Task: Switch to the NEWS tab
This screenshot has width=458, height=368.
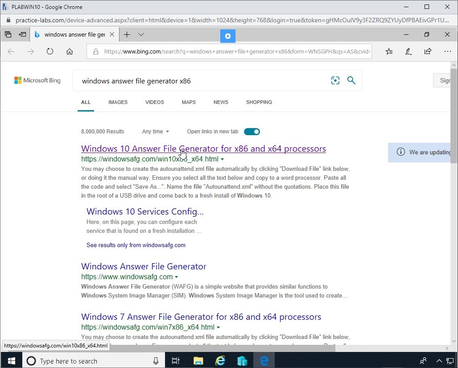Action: (x=221, y=102)
